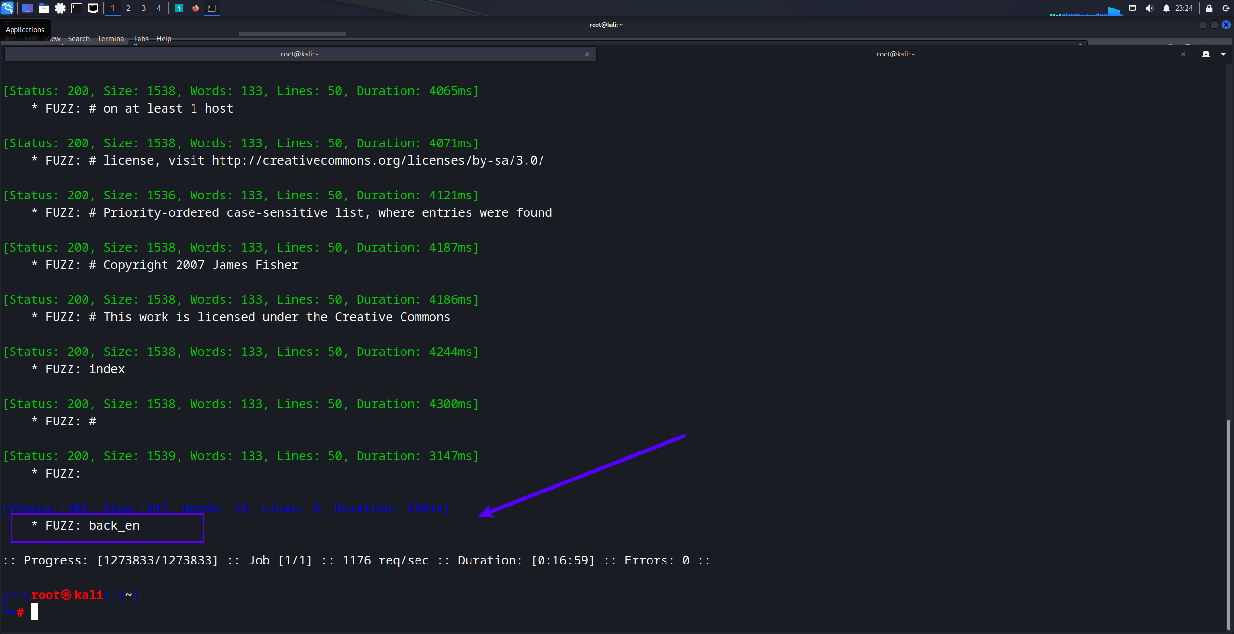Switch to workspace 2
The height and width of the screenshot is (634, 1234).
coord(128,8)
